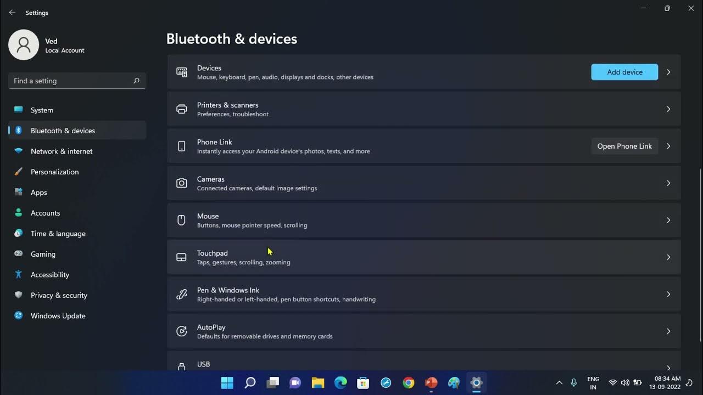Open the Windows Start menu

coord(227,382)
